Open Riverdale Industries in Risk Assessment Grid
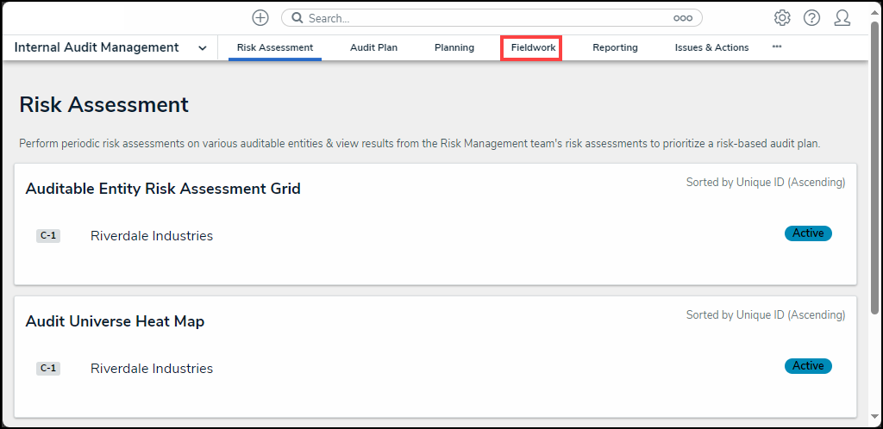This screenshot has height=429, width=883. coord(152,236)
